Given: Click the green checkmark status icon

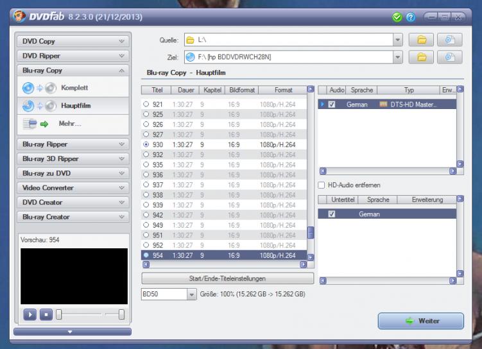Looking at the screenshot, I should 397,17.
